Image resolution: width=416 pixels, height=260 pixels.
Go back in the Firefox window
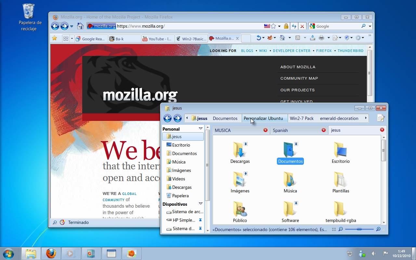55,26
